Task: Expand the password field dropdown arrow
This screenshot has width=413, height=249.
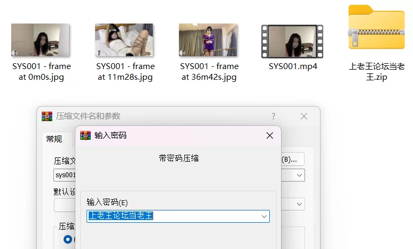Action: (264, 216)
